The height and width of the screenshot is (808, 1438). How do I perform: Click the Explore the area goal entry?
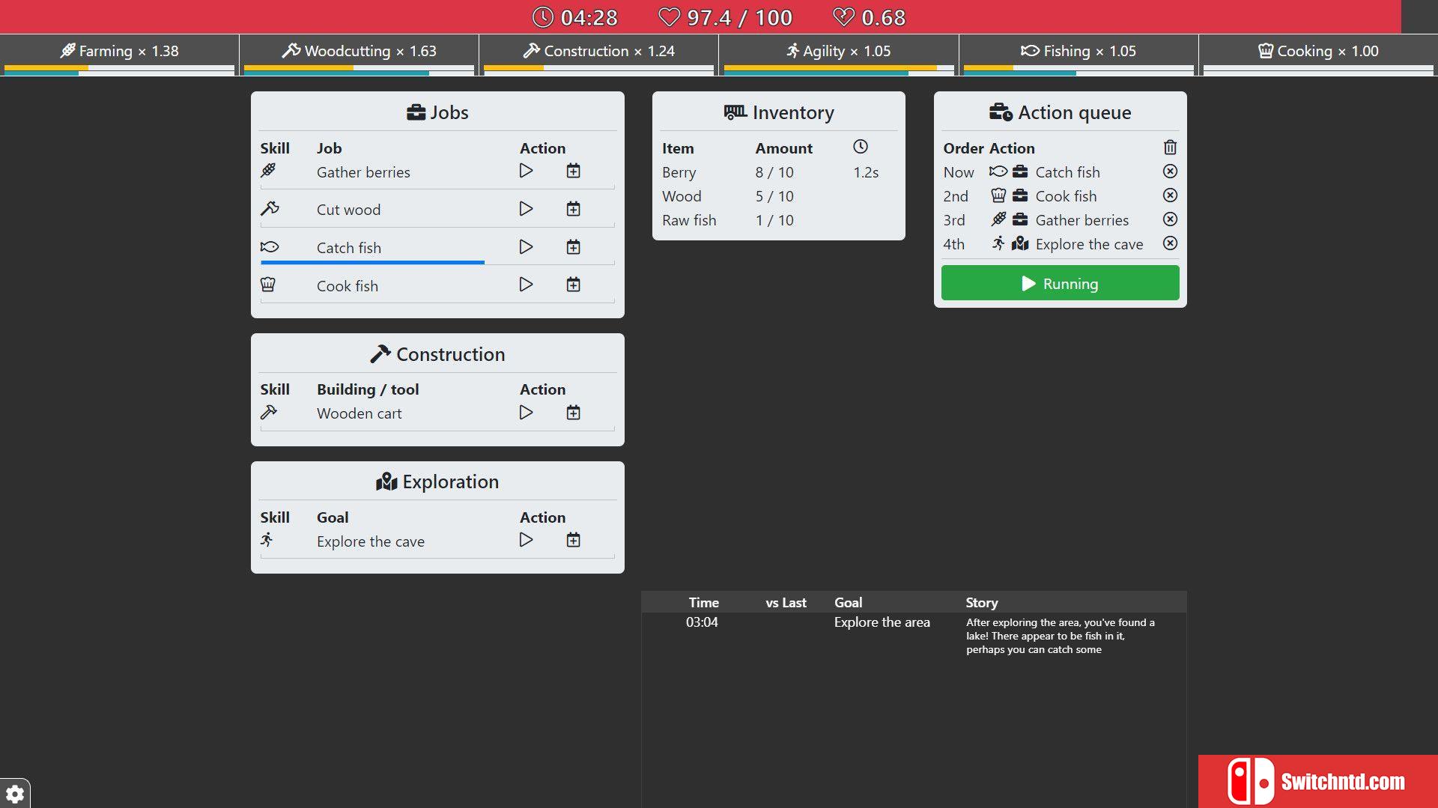point(882,622)
